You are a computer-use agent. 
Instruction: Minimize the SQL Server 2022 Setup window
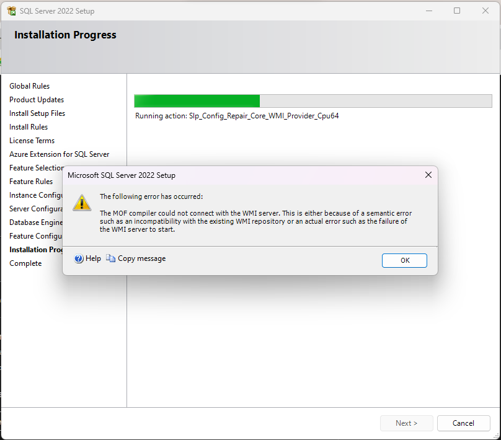pyautogui.click(x=429, y=11)
